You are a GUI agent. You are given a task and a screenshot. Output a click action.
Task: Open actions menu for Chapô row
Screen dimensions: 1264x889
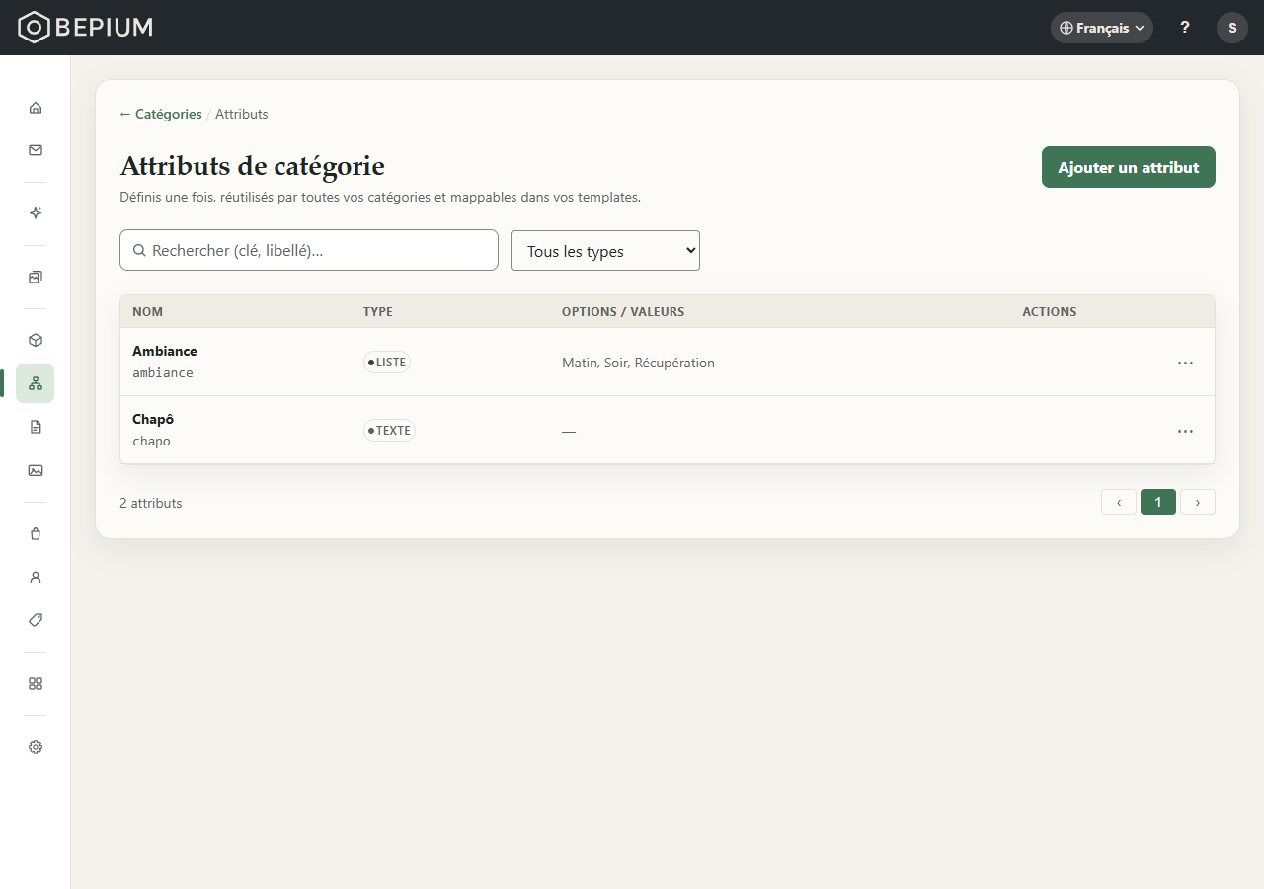(x=1185, y=431)
